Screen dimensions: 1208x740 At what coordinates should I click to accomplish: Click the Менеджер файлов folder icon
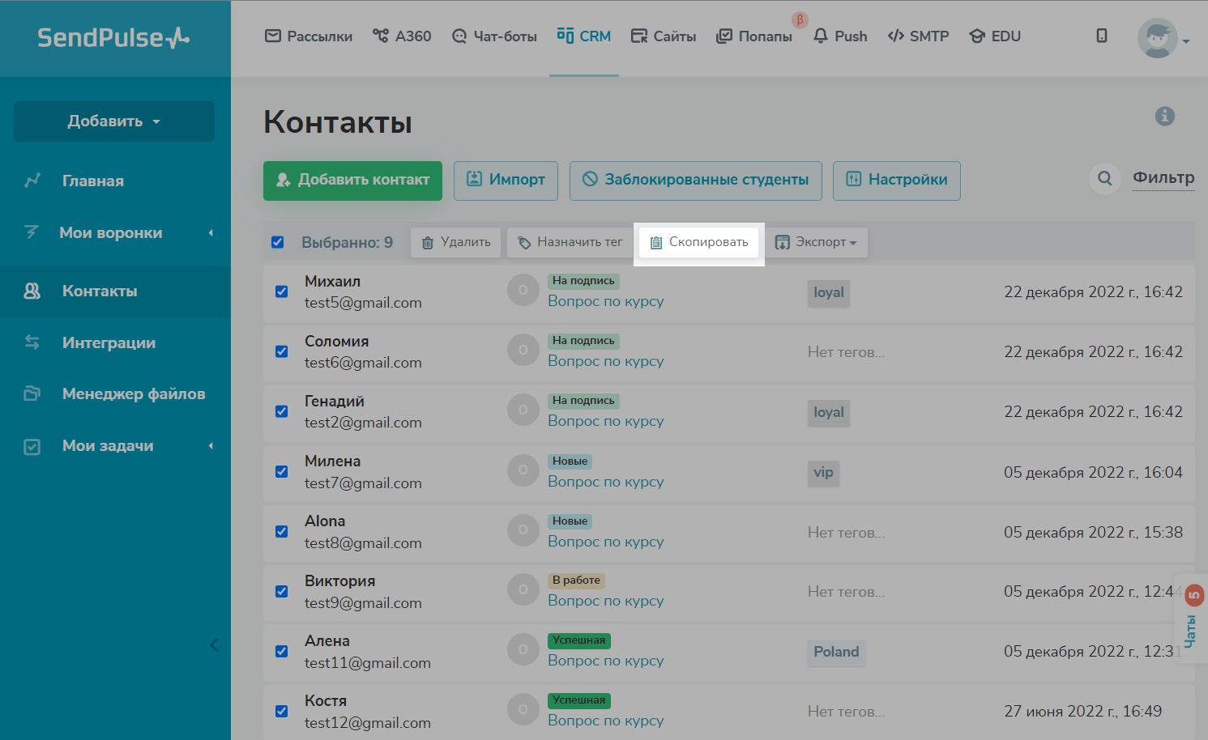[32, 393]
